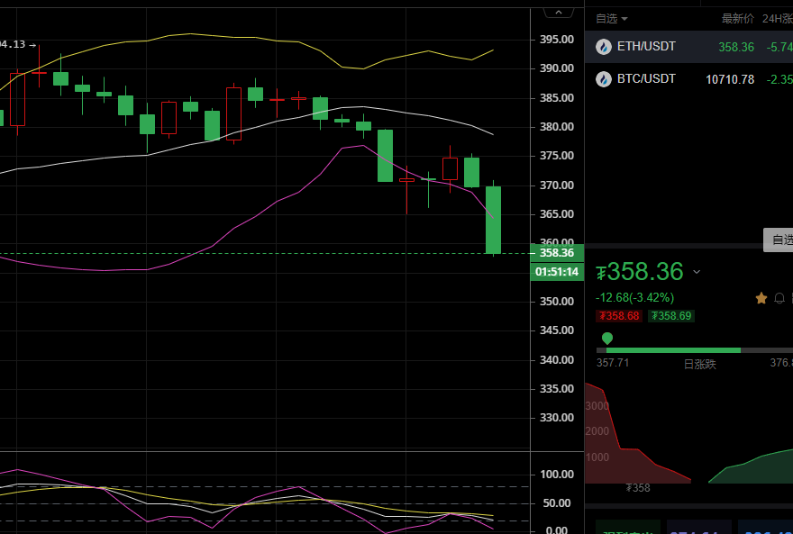Click the 330.00 price axis label
The height and width of the screenshot is (534, 793).
click(x=557, y=418)
